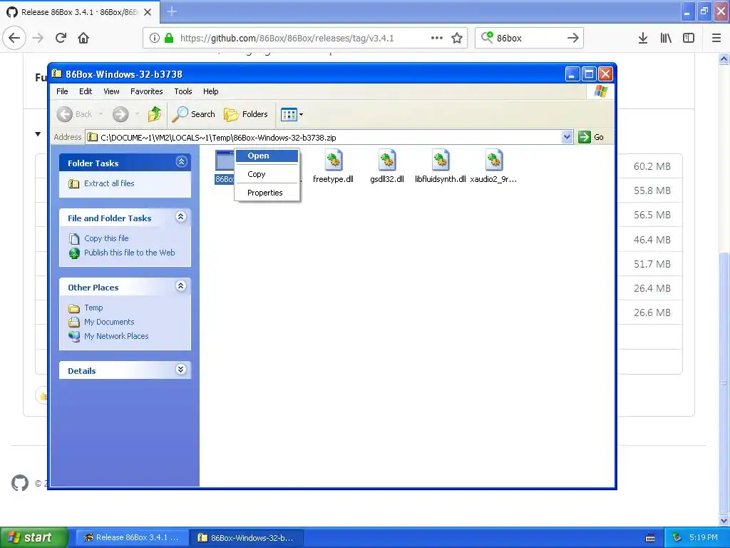This screenshot has width=730, height=548.
Task: Open the Tools menu in Explorer
Action: click(x=183, y=91)
